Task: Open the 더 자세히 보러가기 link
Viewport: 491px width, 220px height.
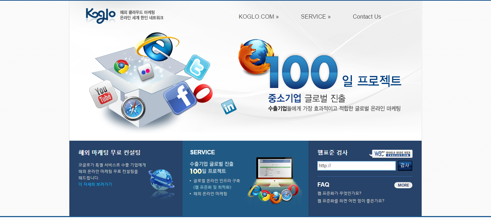Action: click(95, 184)
